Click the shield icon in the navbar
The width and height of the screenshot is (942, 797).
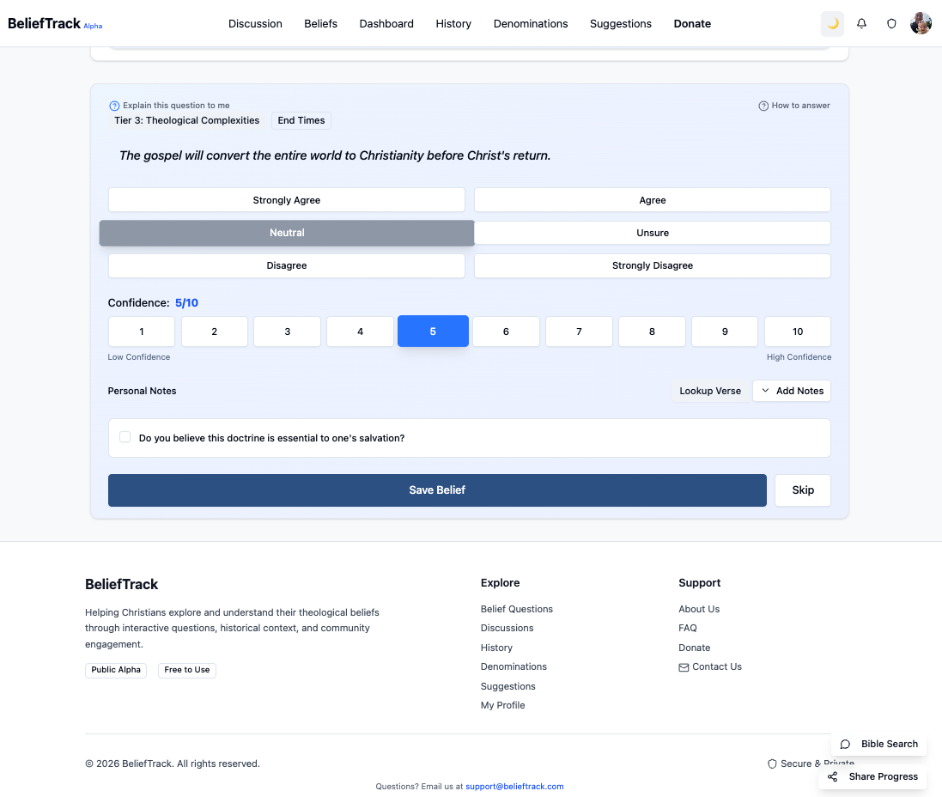[890, 23]
